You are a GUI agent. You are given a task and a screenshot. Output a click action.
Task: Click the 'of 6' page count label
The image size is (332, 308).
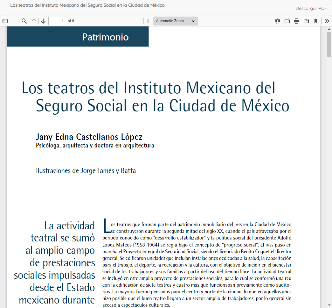[x=71, y=21]
